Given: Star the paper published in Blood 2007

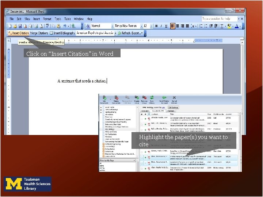Looking at the screenshot, I should pyautogui.click(x=142, y=124).
